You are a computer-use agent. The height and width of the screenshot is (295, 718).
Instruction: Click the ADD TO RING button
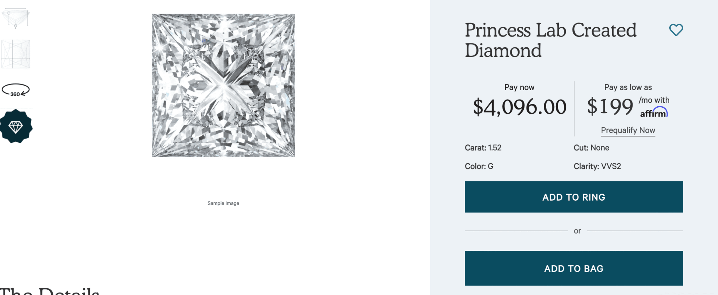574,197
